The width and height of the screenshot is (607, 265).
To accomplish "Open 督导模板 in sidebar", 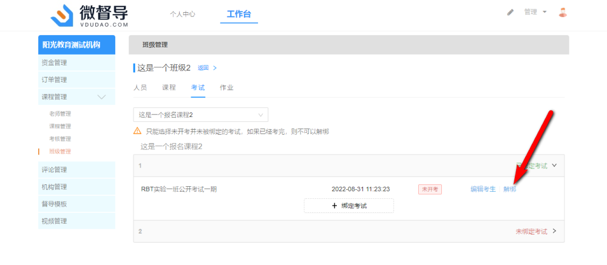I will pos(76,204).
